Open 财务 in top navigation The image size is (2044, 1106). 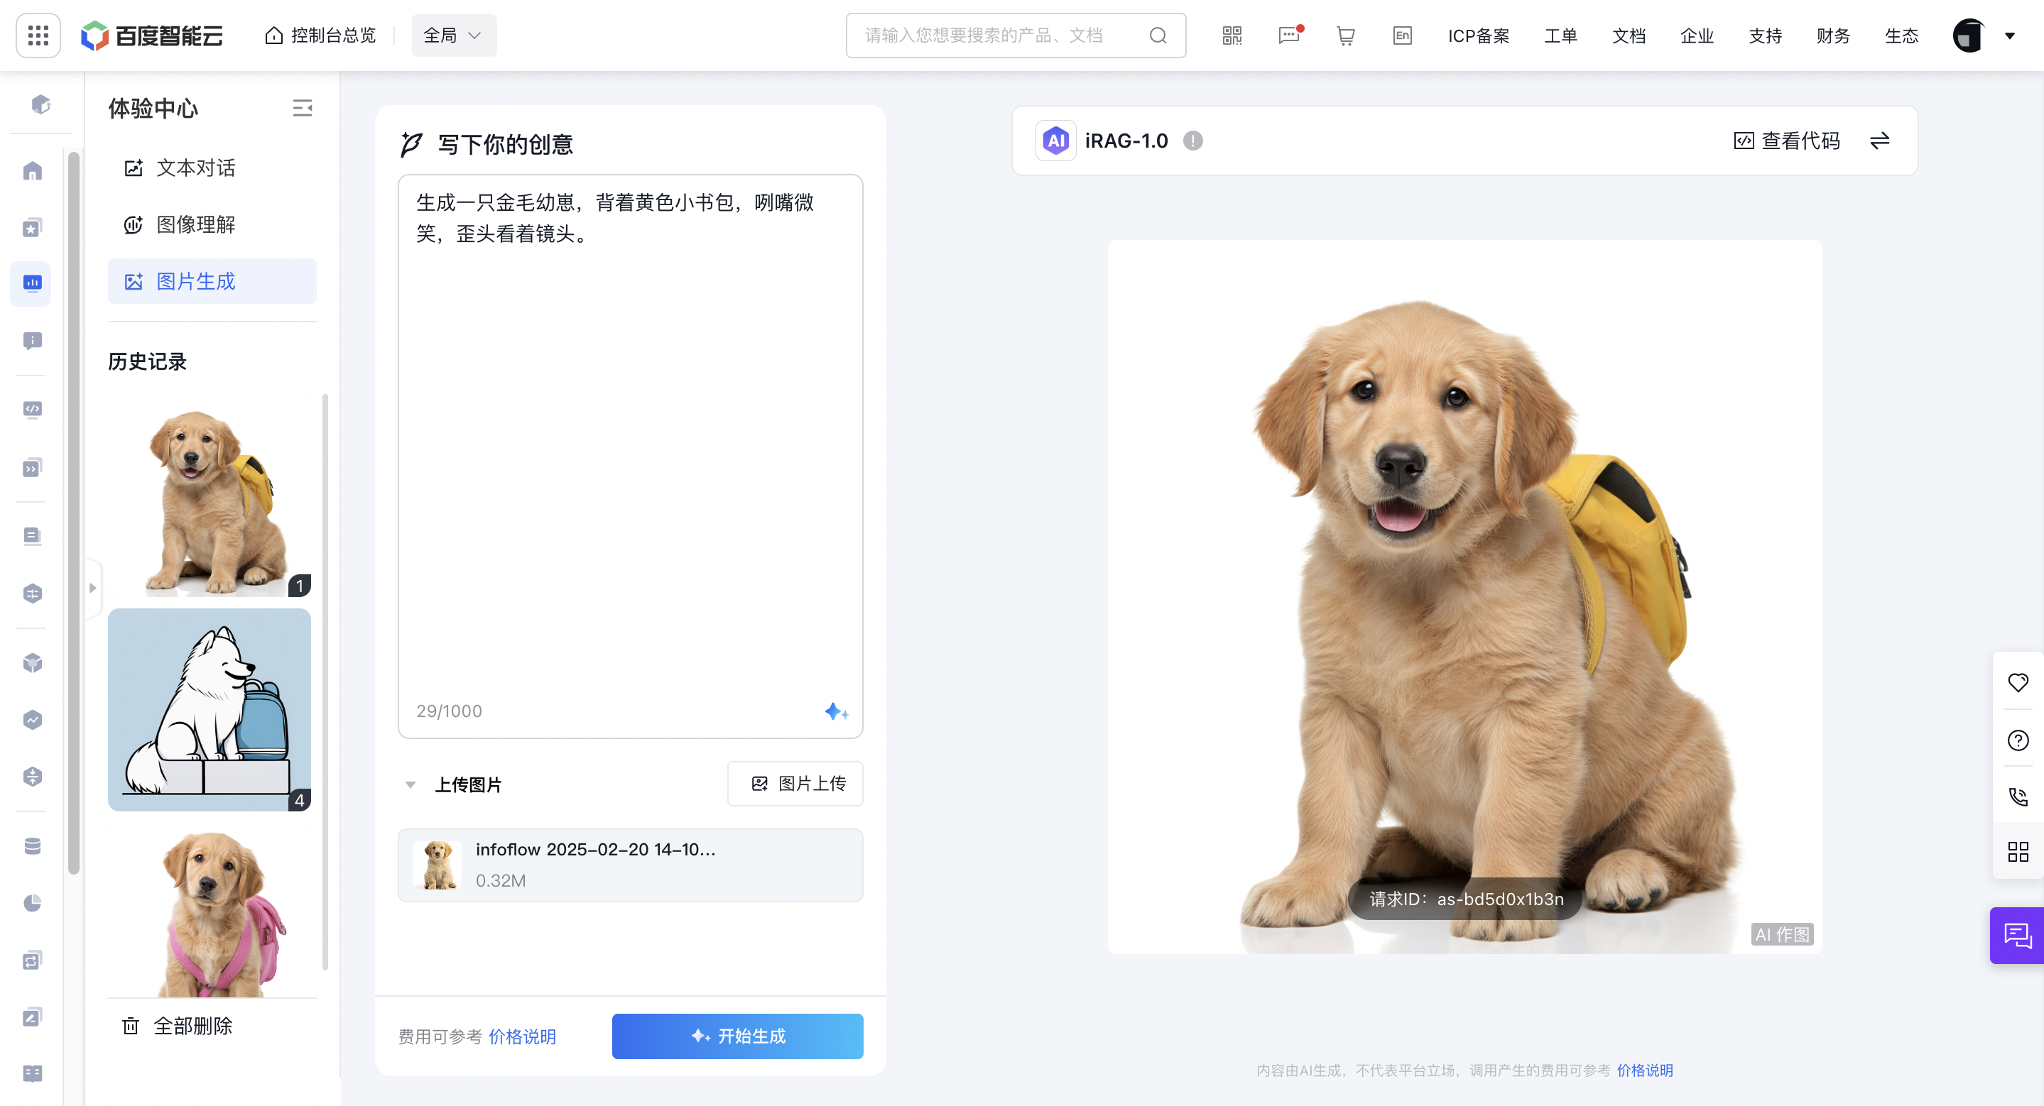1833,35
